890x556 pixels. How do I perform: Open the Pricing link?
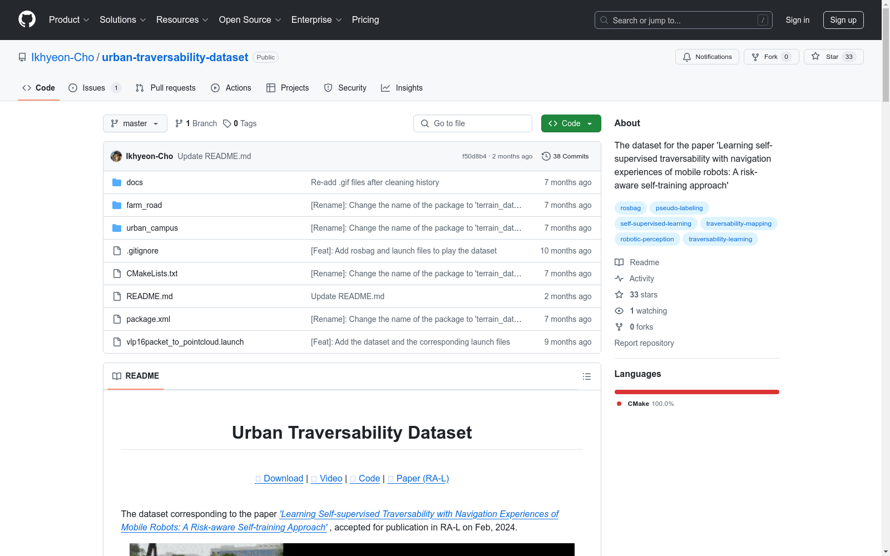click(x=365, y=20)
